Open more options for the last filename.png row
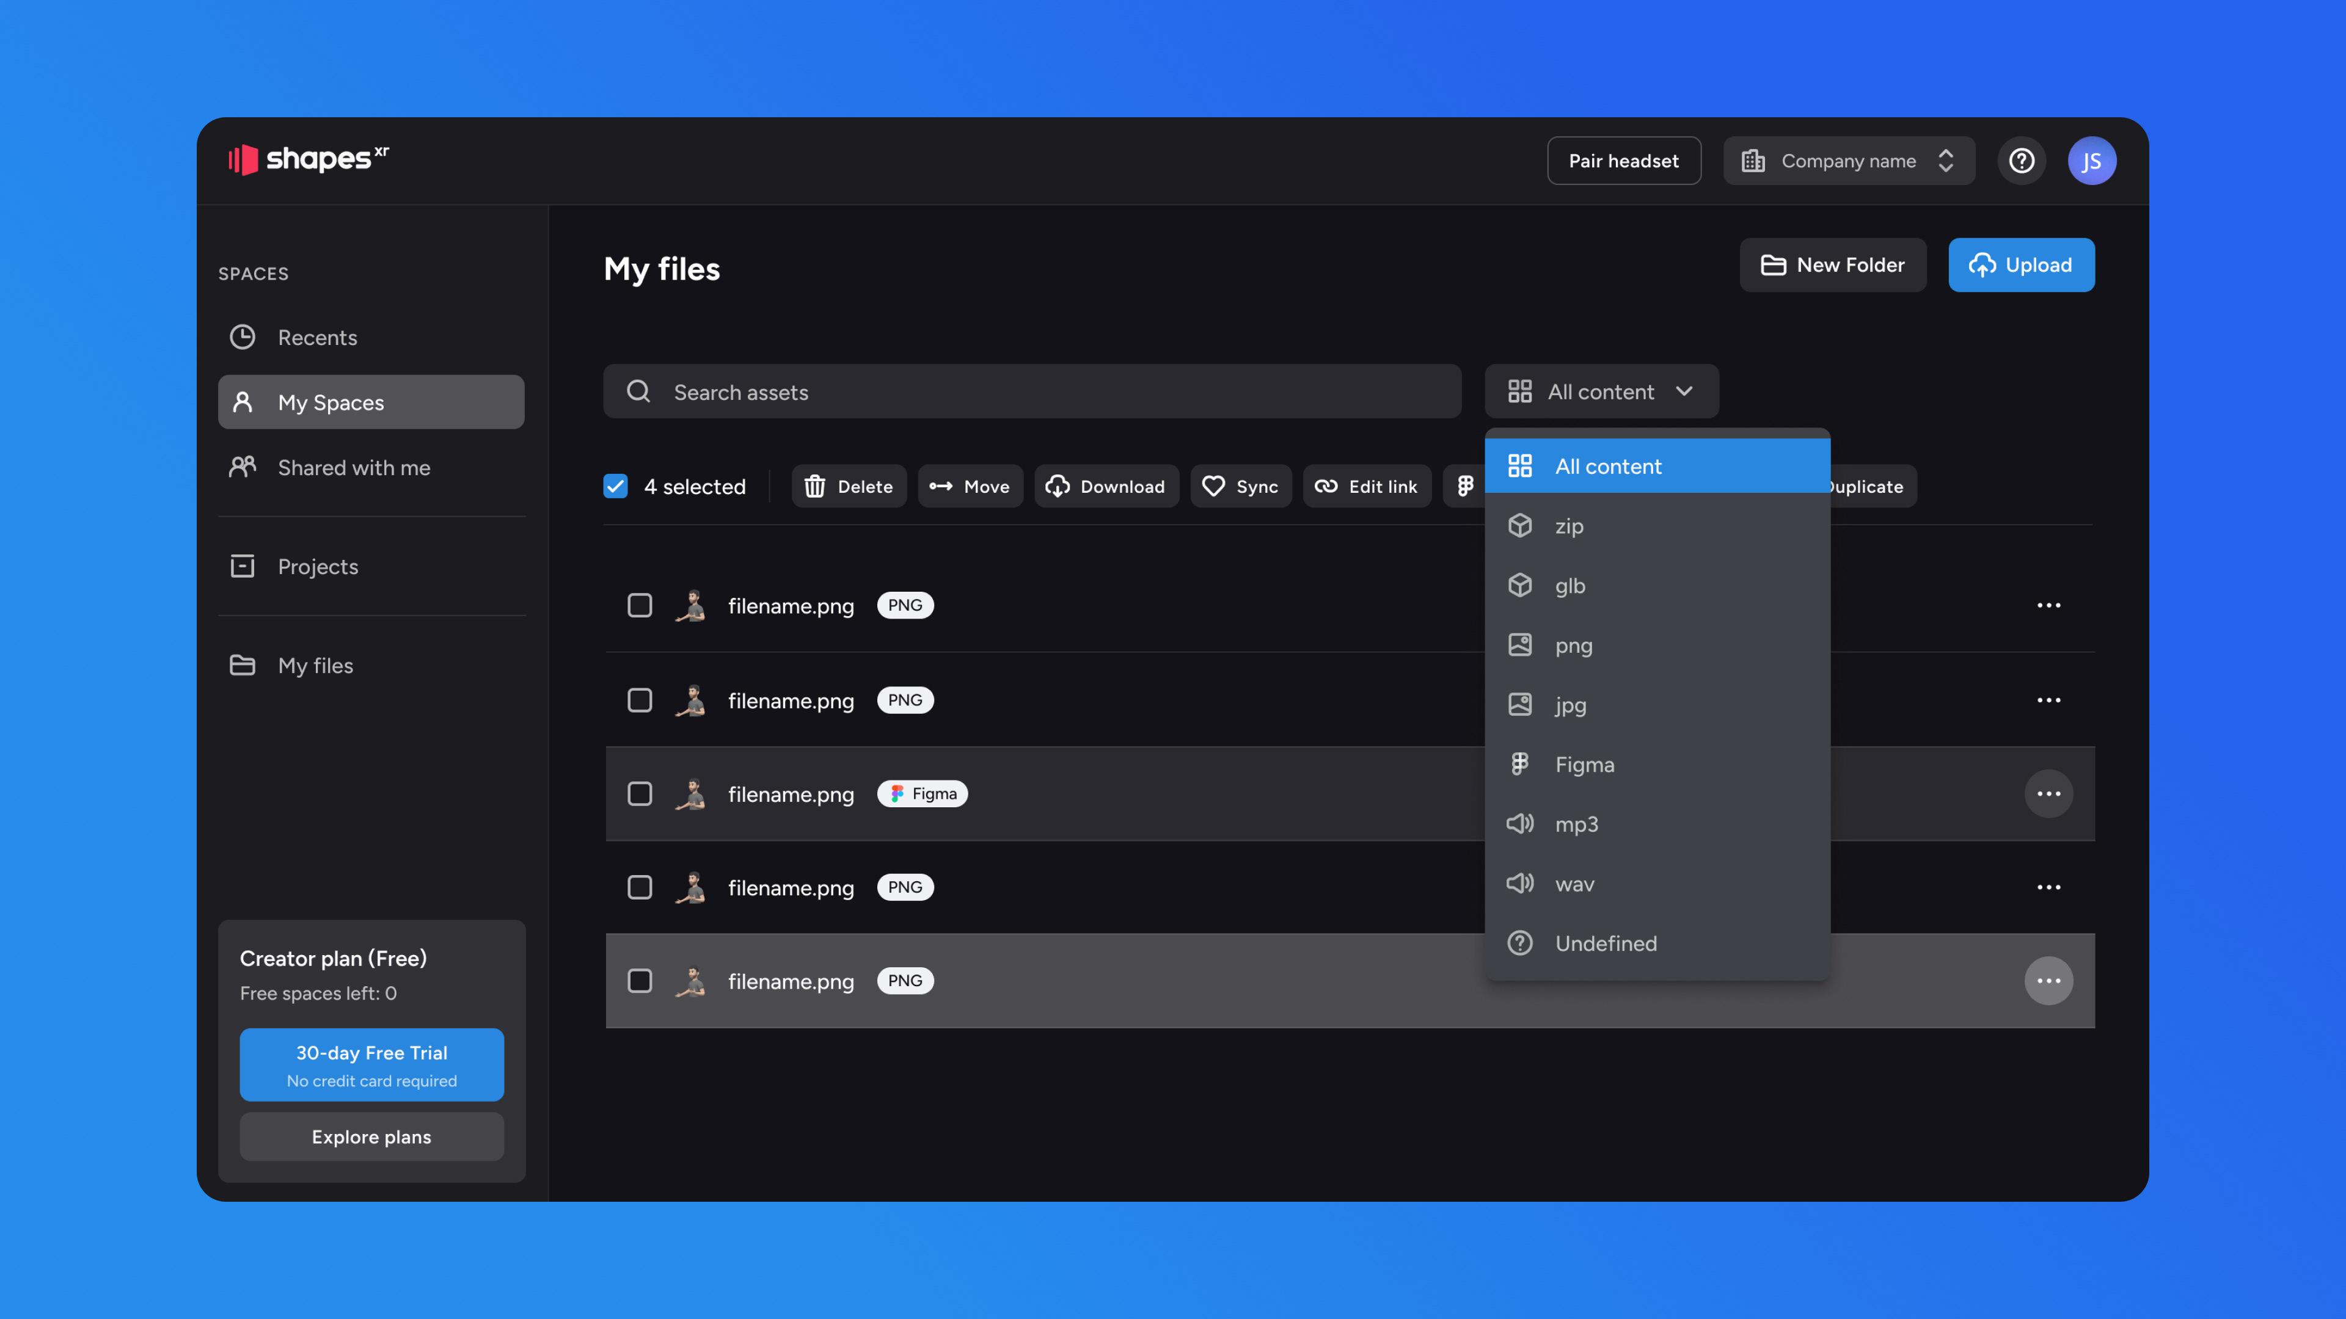This screenshot has height=1319, width=2346. pyautogui.click(x=2049, y=980)
